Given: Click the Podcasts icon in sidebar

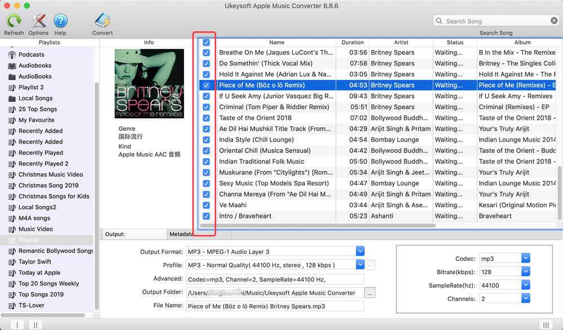Looking at the screenshot, I should click(x=12, y=55).
